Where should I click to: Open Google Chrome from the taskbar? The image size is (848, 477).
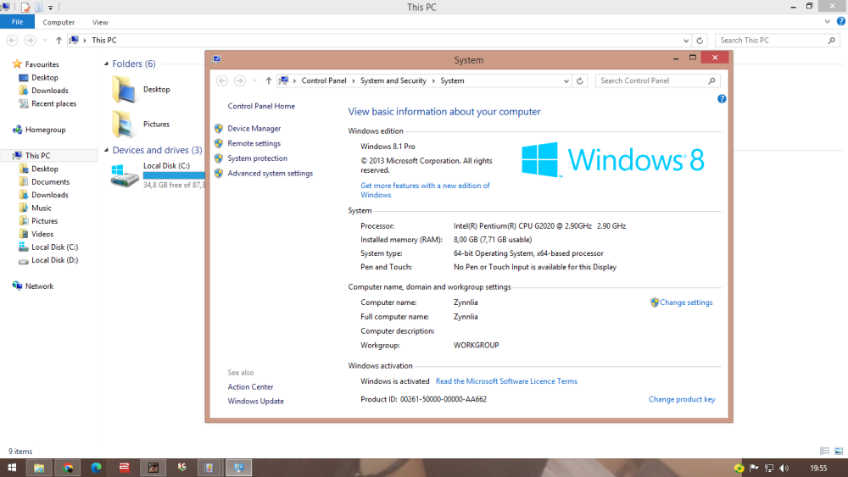pyautogui.click(x=68, y=468)
